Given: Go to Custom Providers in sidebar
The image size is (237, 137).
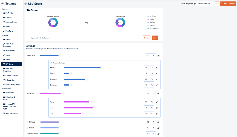Looking at the screenshot, I should click(12, 76).
